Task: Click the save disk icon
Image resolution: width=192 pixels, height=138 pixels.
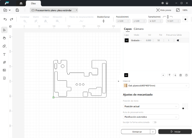Action: click(x=17, y=10)
